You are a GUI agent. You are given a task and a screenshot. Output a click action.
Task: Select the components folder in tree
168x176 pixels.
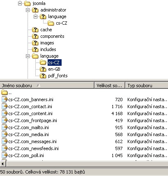point(52,36)
